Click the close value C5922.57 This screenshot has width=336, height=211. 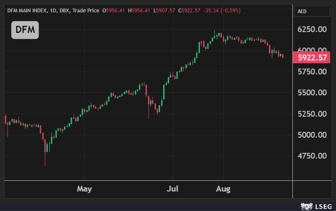(x=189, y=10)
